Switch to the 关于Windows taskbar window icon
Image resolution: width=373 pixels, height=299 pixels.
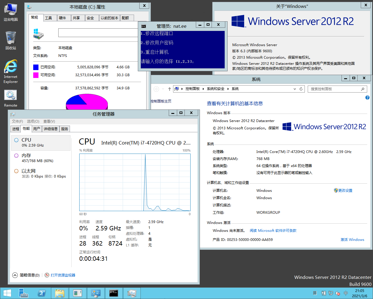[78, 293]
